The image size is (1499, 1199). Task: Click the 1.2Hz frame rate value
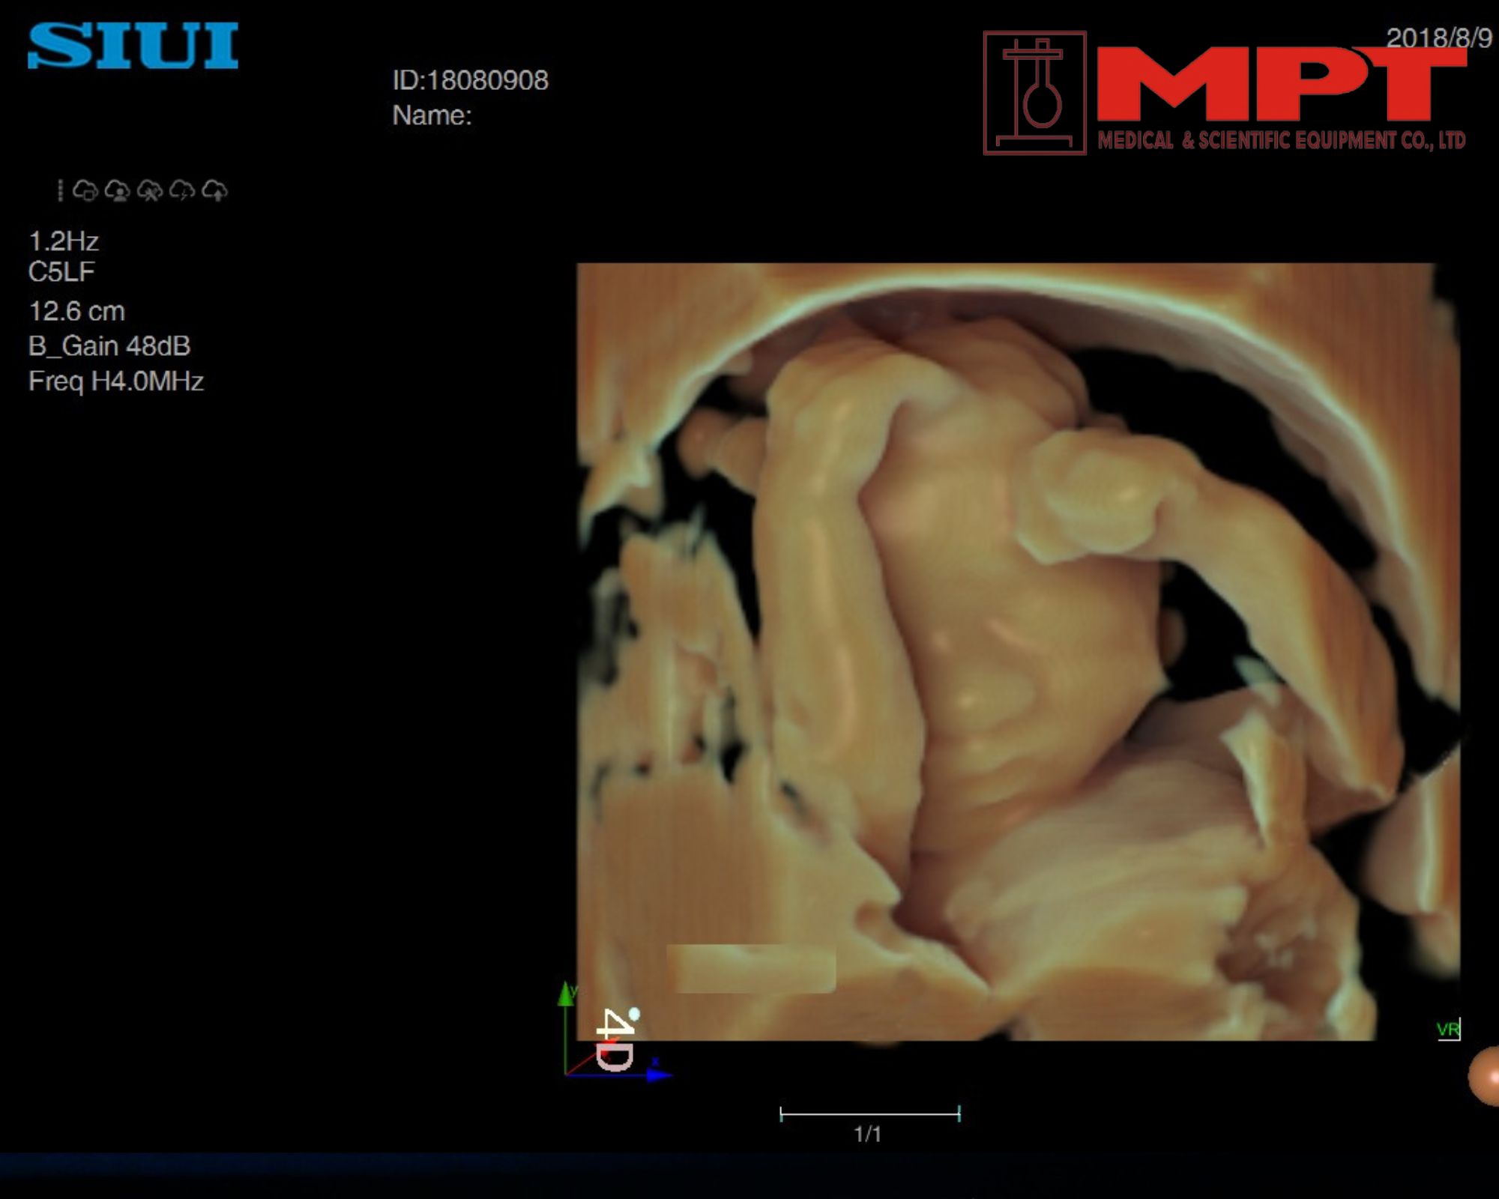point(64,241)
